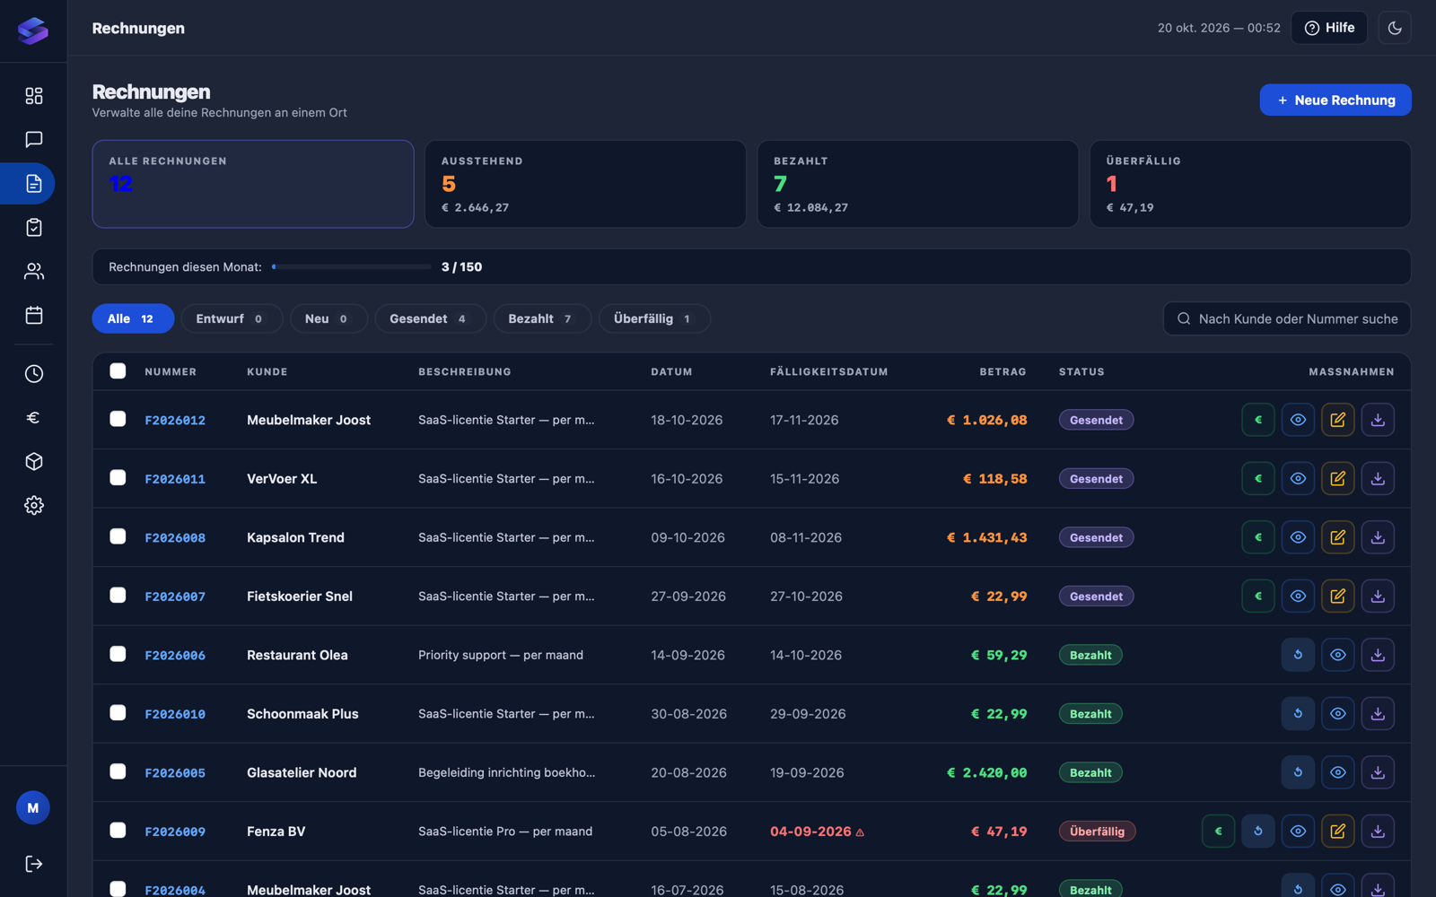Filter by Entwurf tab
The height and width of the screenshot is (897, 1436).
click(x=232, y=318)
